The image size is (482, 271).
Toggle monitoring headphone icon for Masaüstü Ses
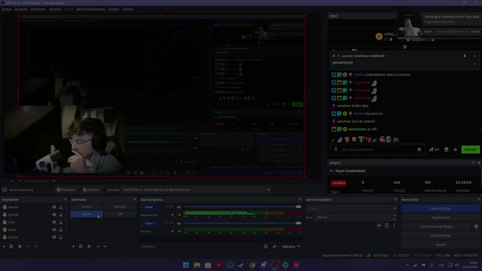pyautogui.click(x=178, y=215)
